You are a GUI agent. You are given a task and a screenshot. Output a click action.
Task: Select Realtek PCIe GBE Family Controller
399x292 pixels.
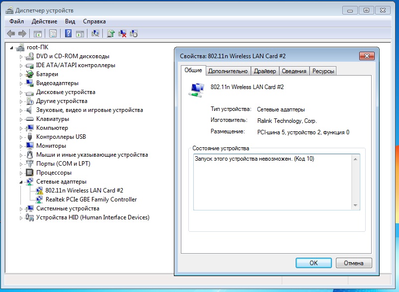[x=91, y=199]
